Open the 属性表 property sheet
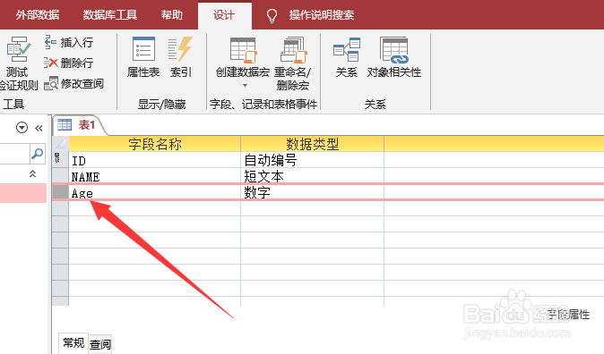 click(x=143, y=57)
